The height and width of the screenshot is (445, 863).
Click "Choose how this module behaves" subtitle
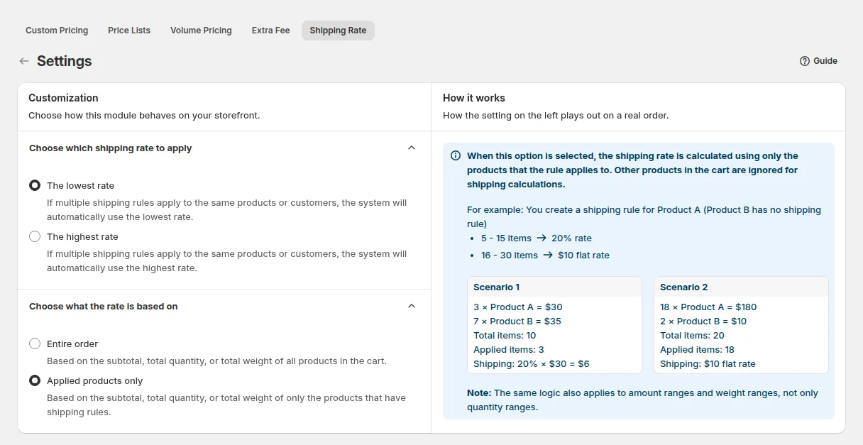coord(144,115)
